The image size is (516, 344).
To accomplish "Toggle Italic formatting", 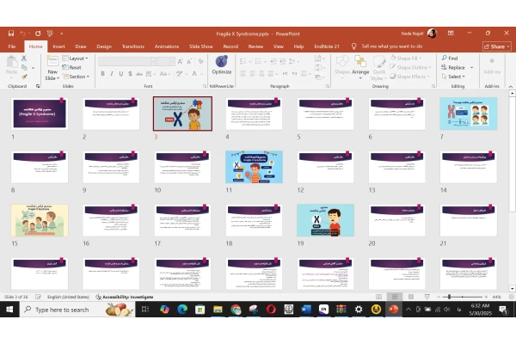I will [112, 74].
